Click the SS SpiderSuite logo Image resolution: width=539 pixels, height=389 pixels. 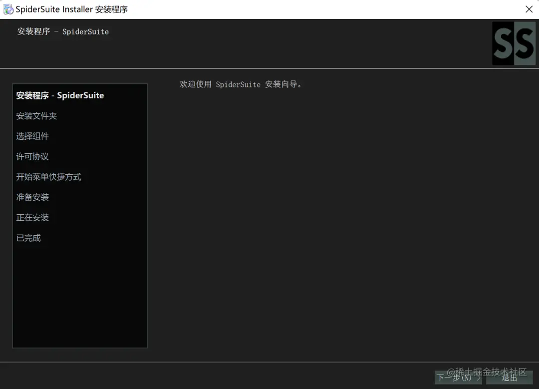tap(514, 43)
